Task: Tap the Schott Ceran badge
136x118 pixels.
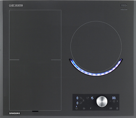Action: (x=124, y=5)
